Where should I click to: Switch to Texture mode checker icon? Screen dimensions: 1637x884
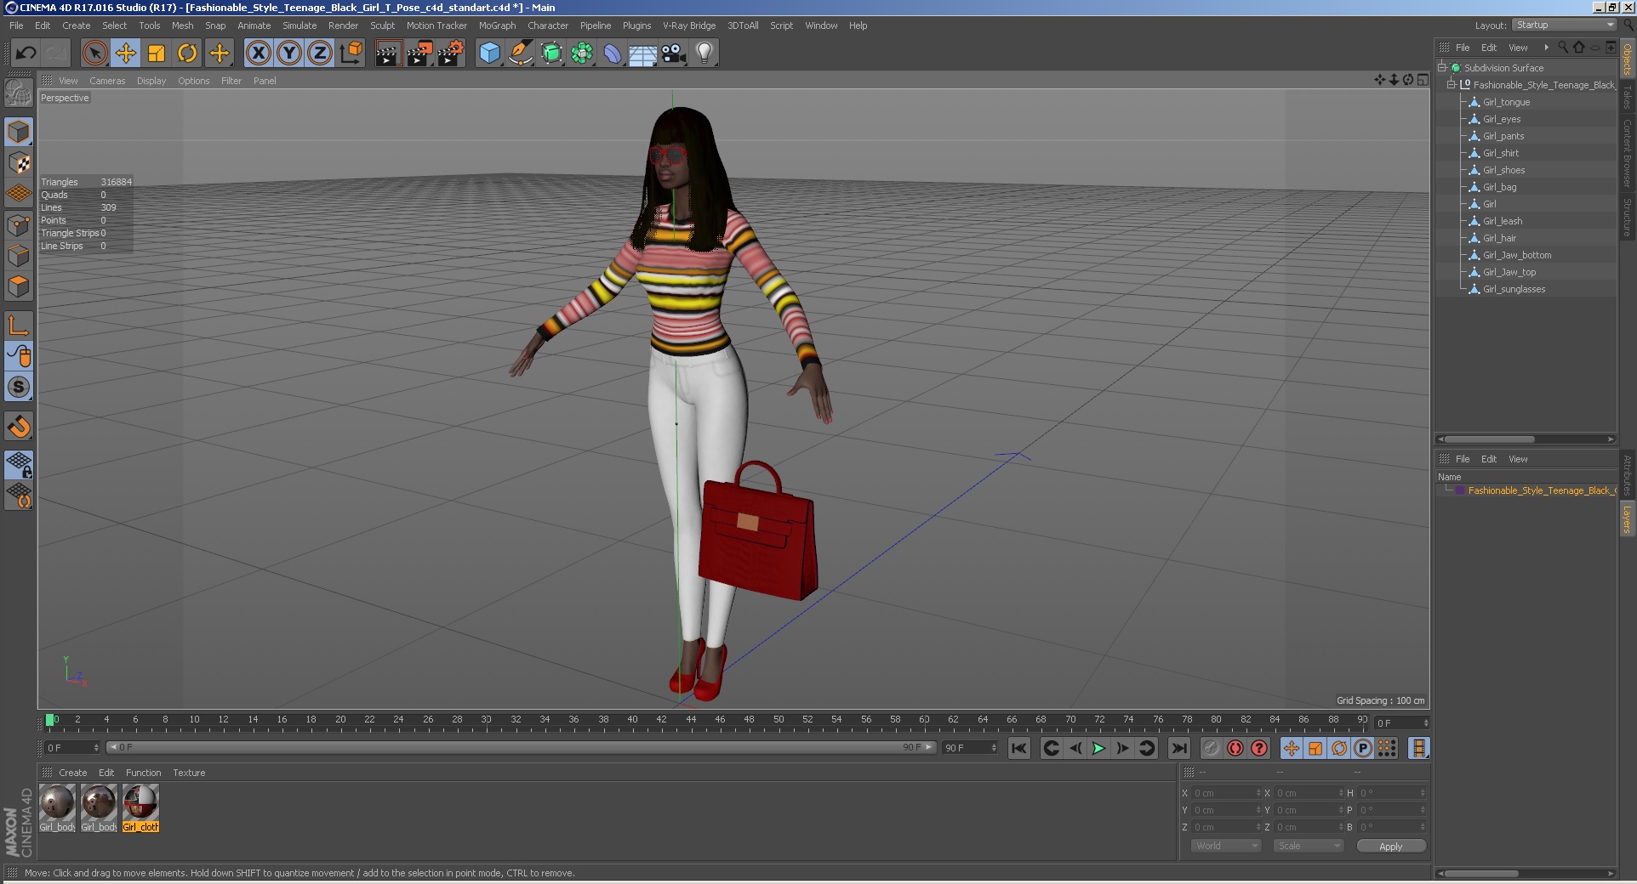[19, 162]
